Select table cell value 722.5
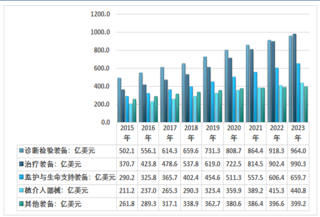320x217 pixels. [x=234, y=164]
